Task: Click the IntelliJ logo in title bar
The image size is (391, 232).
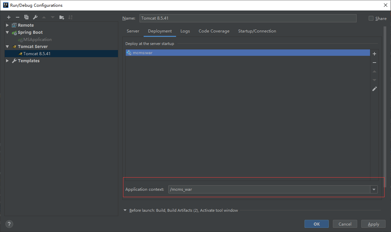Action: coord(5,5)
